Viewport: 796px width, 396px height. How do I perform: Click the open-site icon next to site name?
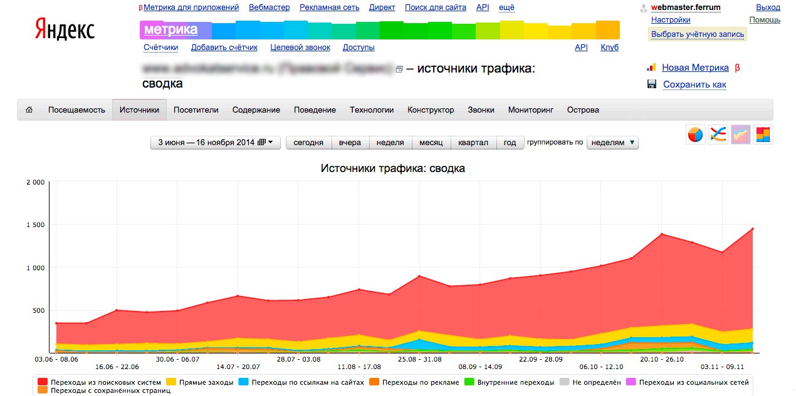pos(399,69)
